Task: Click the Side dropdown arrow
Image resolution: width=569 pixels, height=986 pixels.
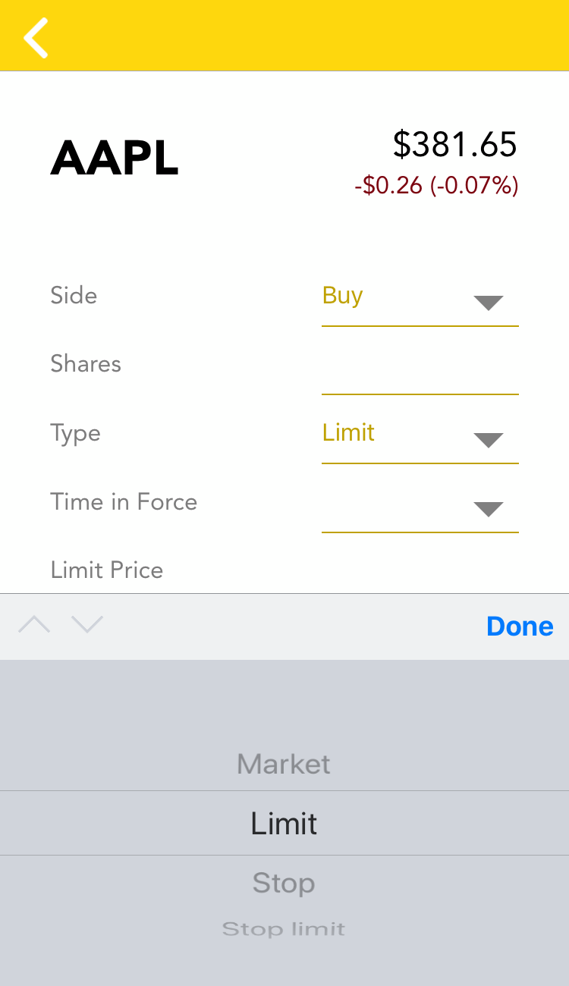Action: (x=488, y=303)
